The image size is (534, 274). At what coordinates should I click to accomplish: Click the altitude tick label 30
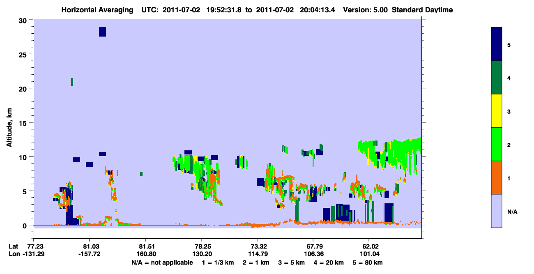click(24, 20)
